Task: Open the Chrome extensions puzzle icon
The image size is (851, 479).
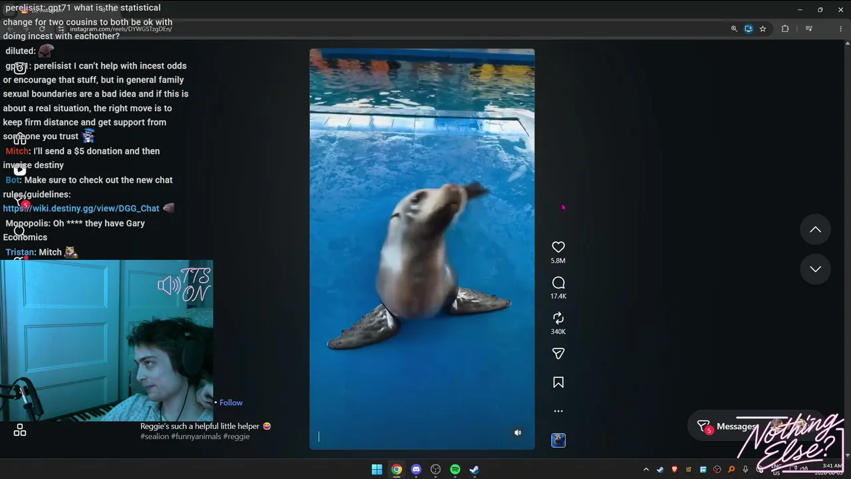Action: point(785,29)
